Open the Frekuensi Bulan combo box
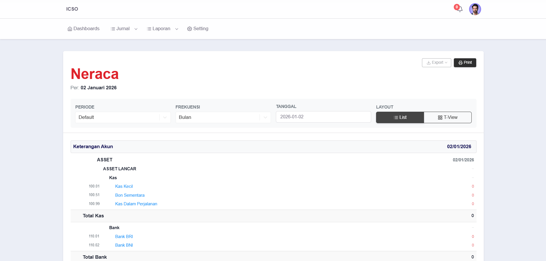Image resolution: width=546 pixels, height=261 pixels. click(223, 117)
